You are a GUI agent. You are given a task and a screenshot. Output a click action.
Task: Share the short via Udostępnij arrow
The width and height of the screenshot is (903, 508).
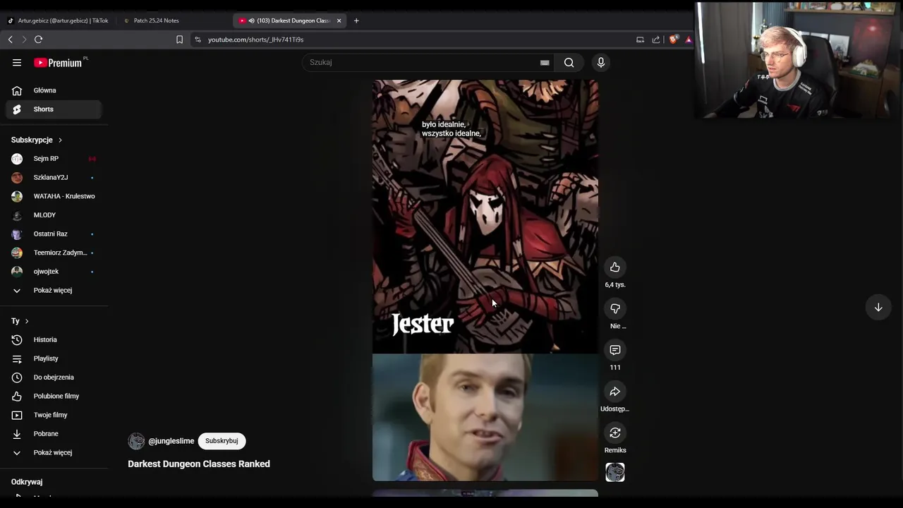pyautogui.click(x=615, y=392)
